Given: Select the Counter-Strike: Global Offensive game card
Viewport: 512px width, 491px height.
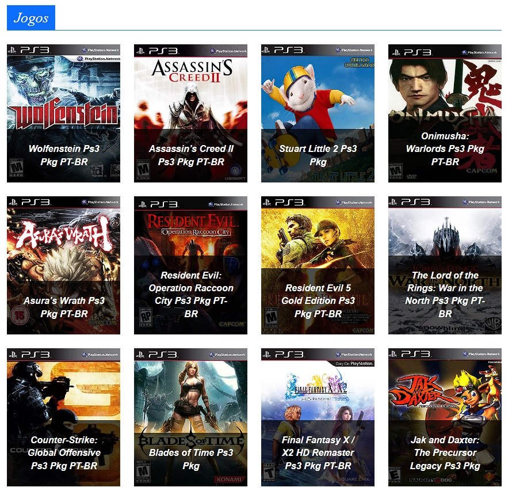Looking at the screenshot, I should tap(63, 417).
